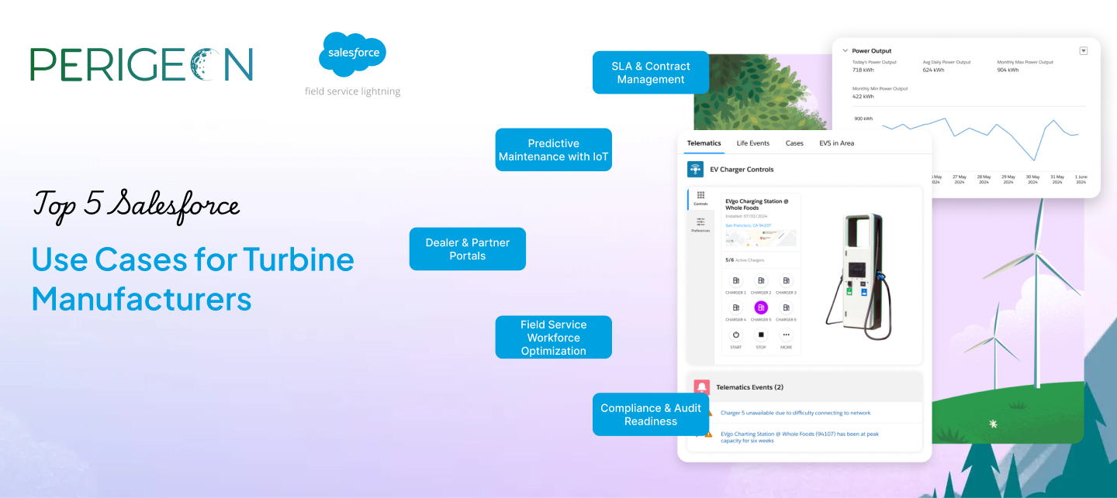Click the 'field service lightning' text
This screenshot has width=1117, height=498.
point(353,91)
